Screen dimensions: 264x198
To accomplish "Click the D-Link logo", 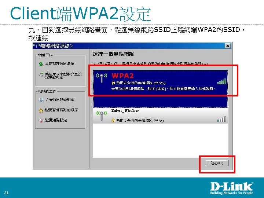I will 232,188.
